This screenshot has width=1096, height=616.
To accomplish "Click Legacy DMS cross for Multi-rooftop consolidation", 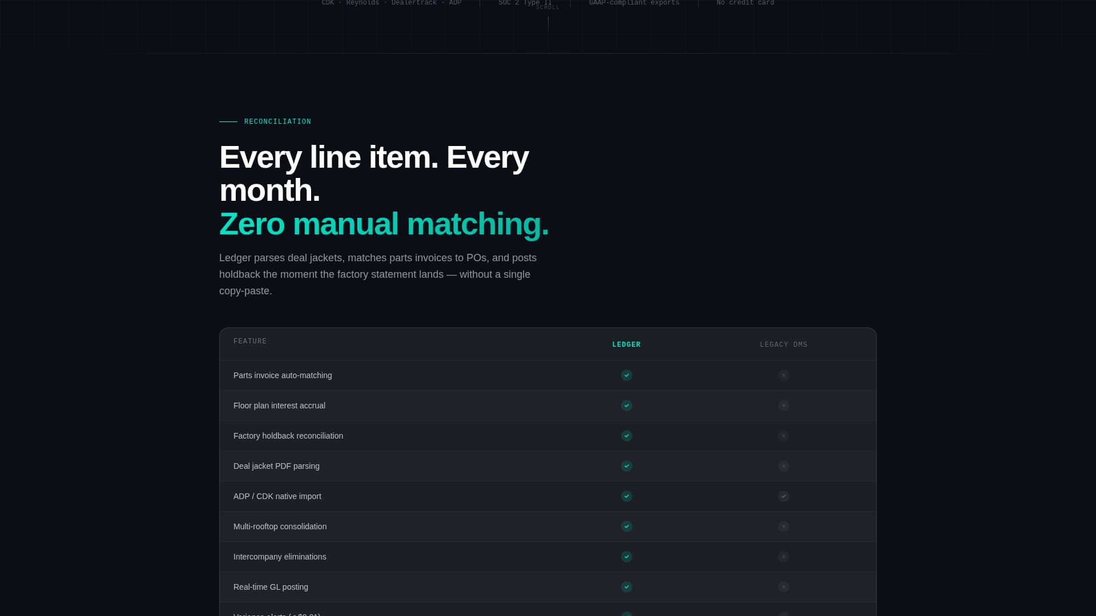I will coord(784,526).
